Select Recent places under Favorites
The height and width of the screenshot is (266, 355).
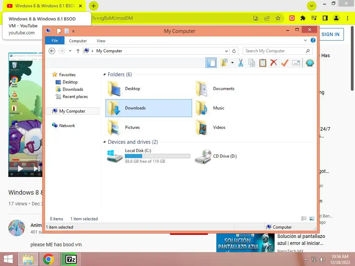pyautogui.click(x=71, y=97)
